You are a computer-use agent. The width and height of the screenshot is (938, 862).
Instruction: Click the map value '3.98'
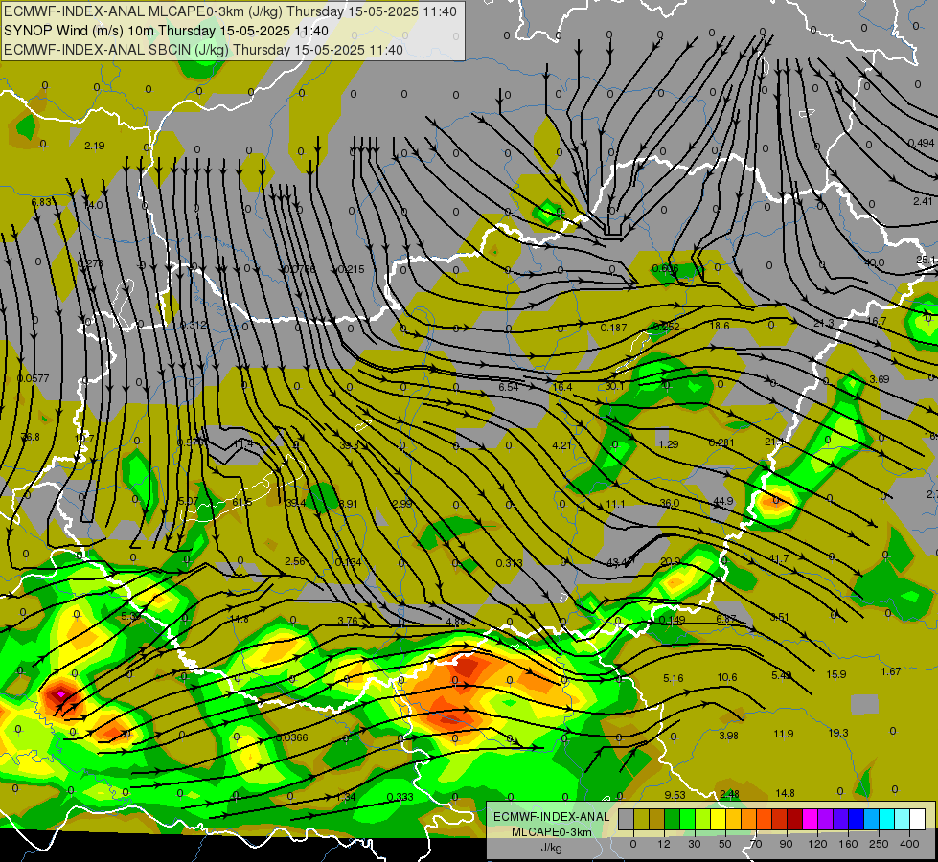point(728,736)
